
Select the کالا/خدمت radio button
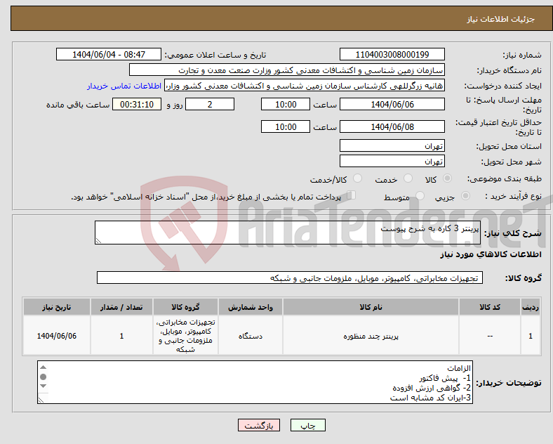click(357, 178)
